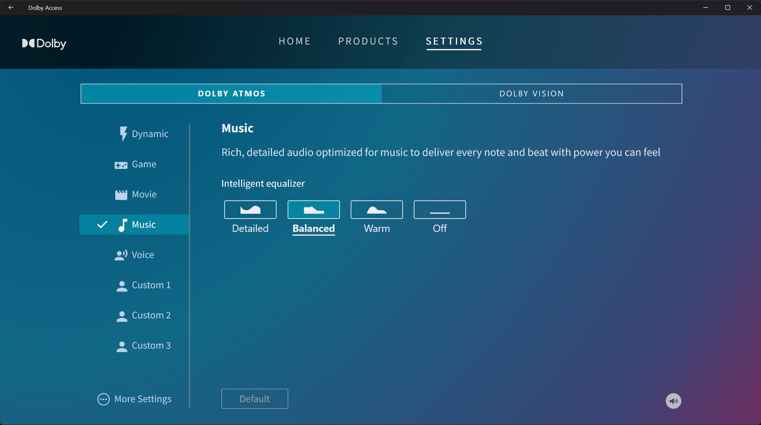Click the Movie clapperboard icon
Image resolution: width=761 pixels, height=425 pixels.
point(121,195)
